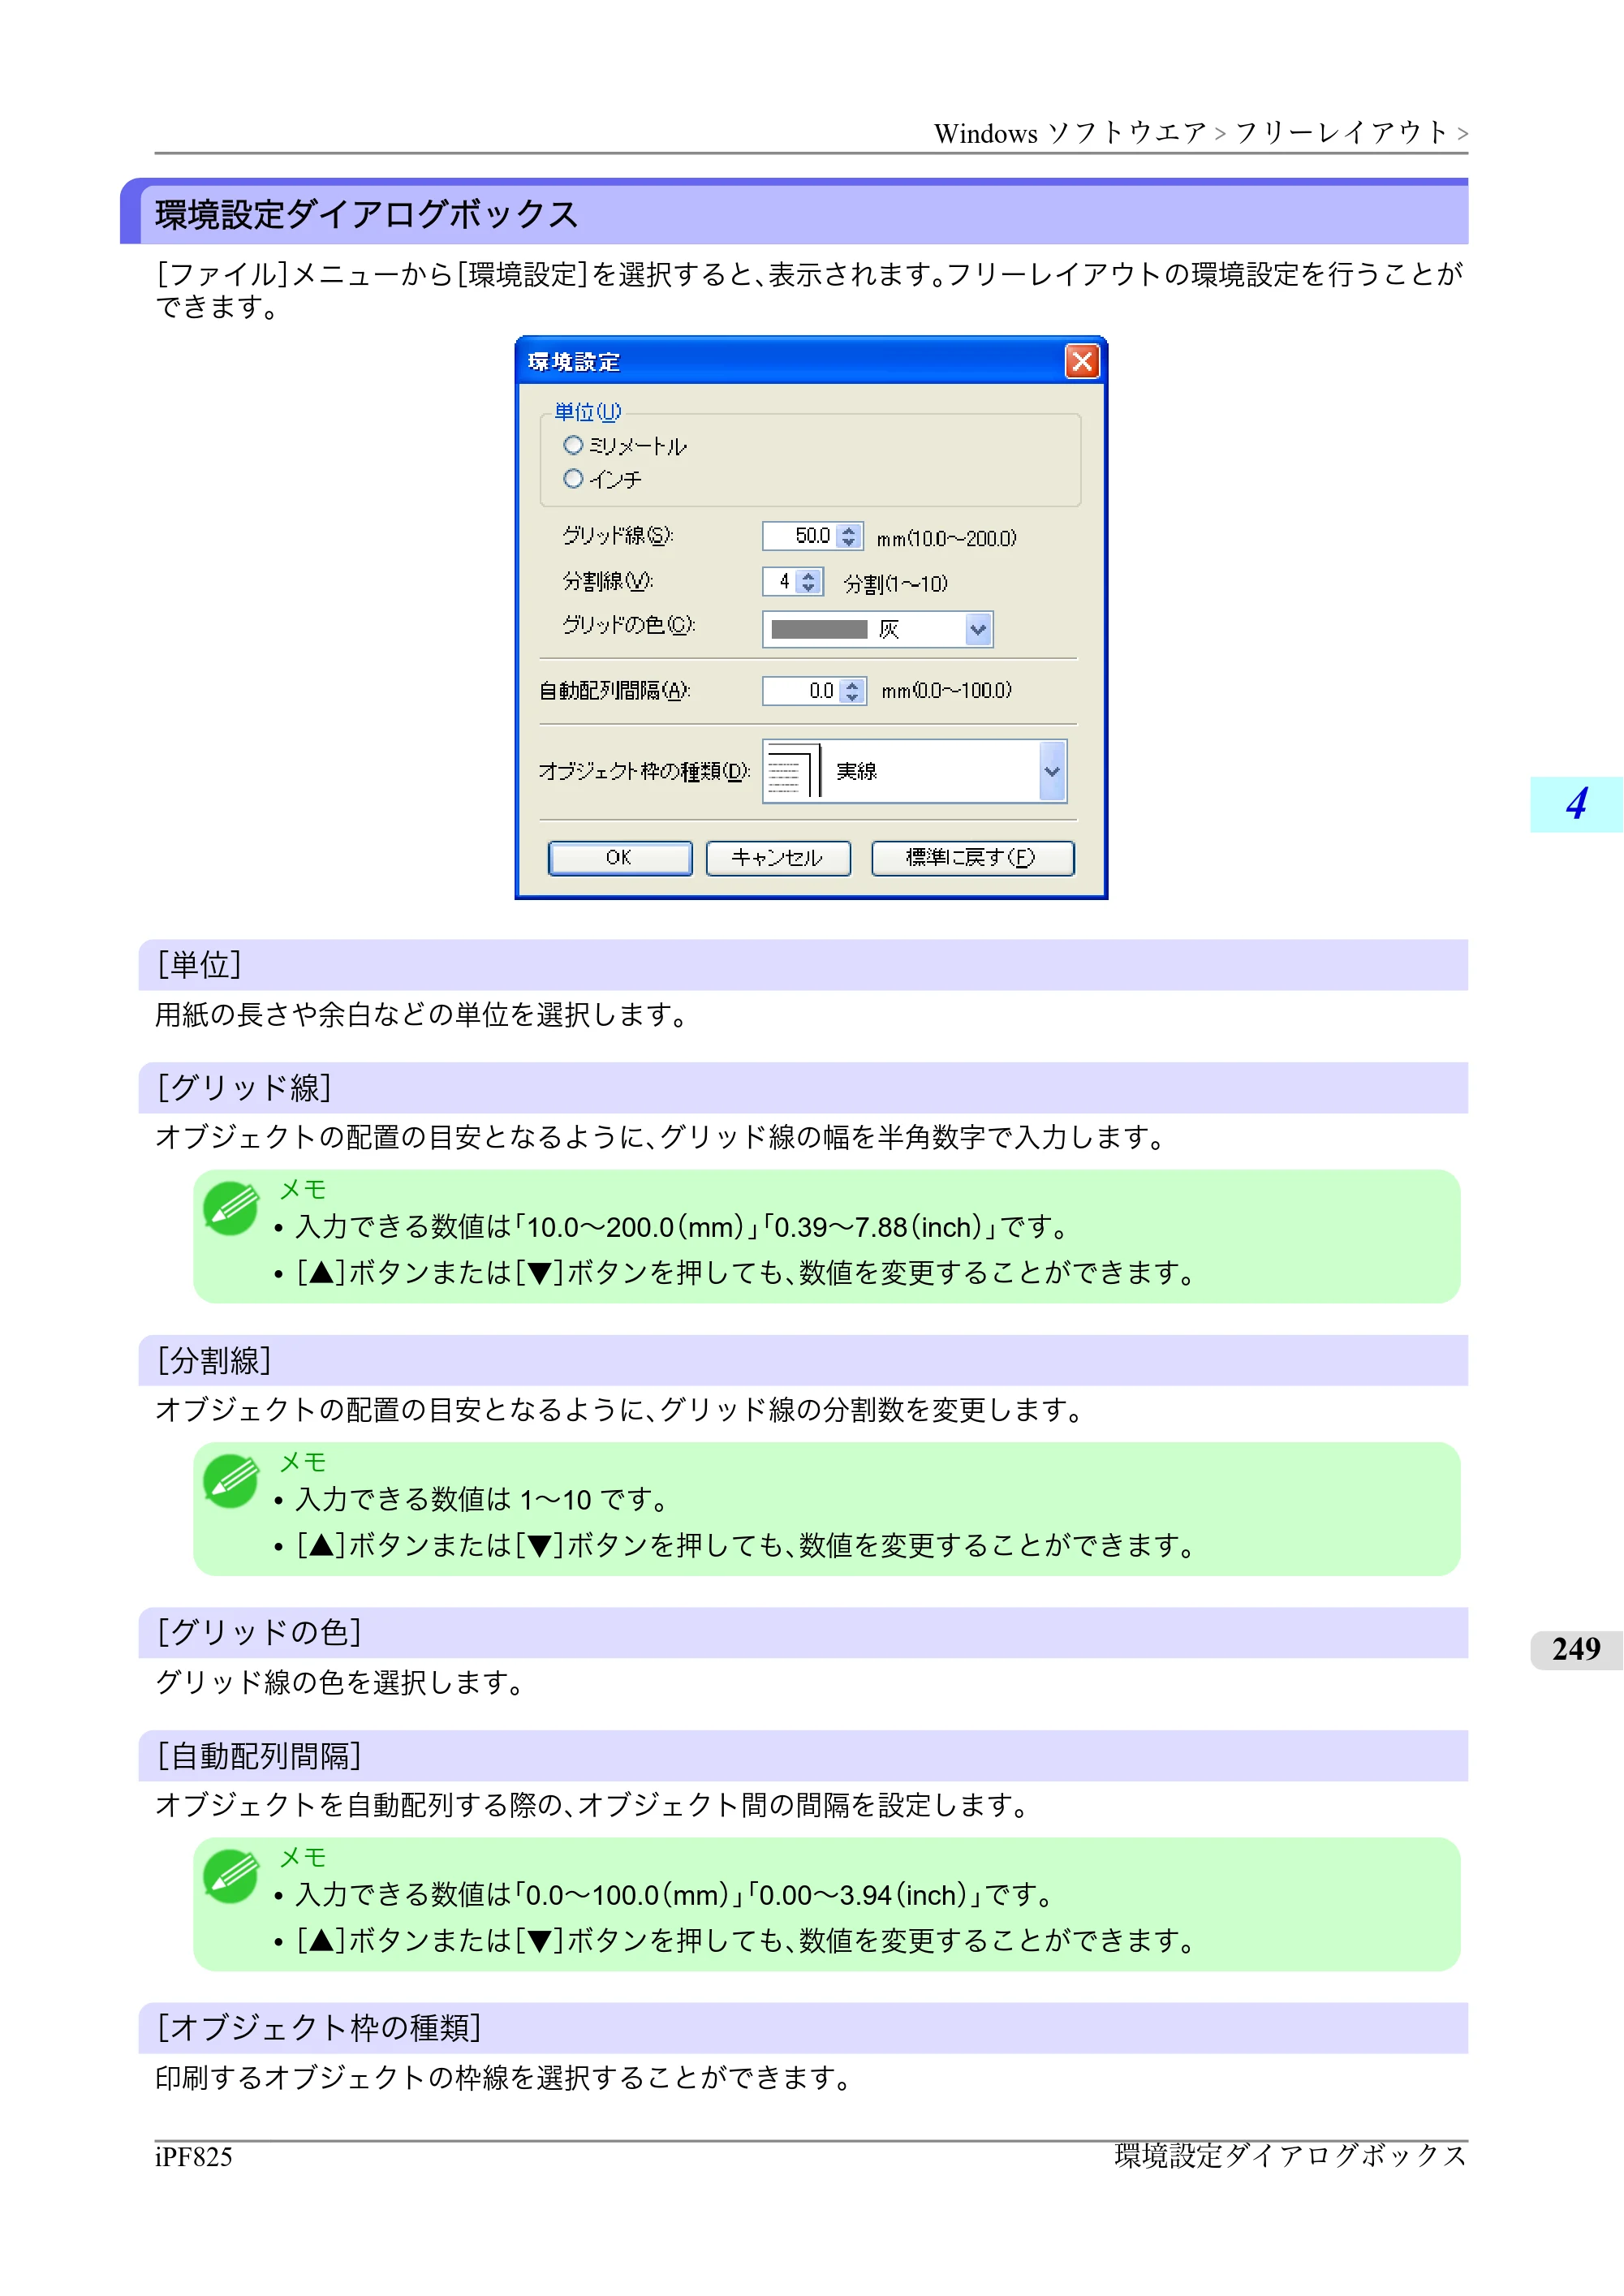
Task: Select the ミリメートル unit radio button
Action: point(573,445)
